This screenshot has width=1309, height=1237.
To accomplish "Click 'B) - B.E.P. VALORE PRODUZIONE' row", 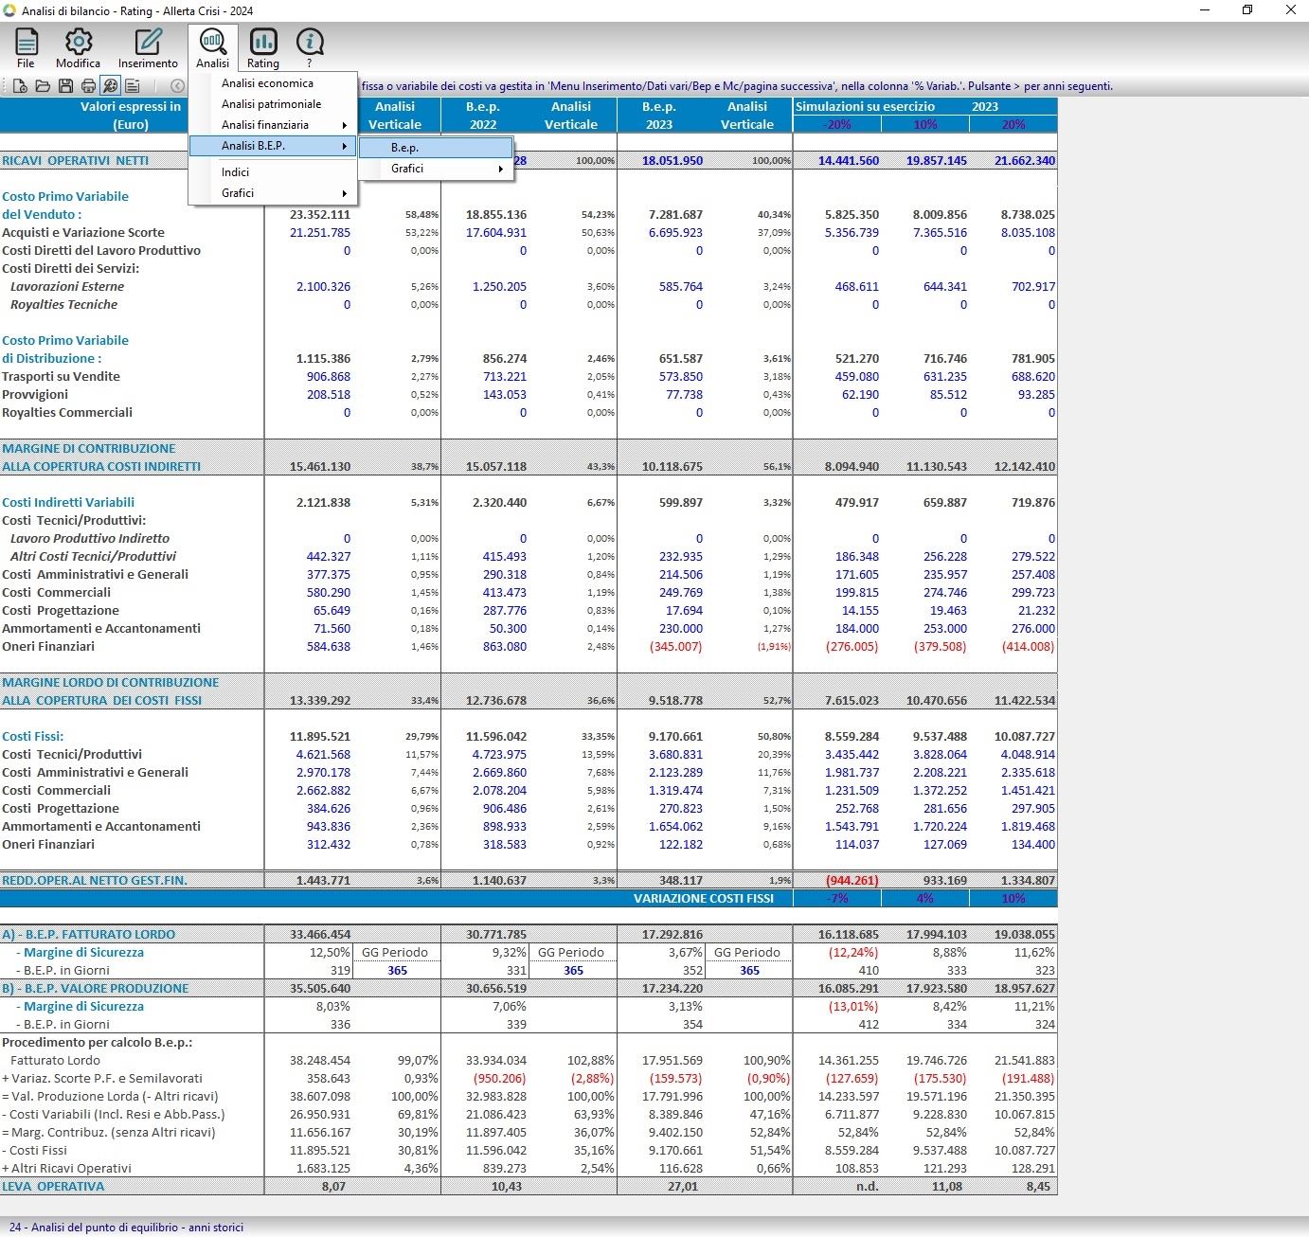I will (96, 989).
